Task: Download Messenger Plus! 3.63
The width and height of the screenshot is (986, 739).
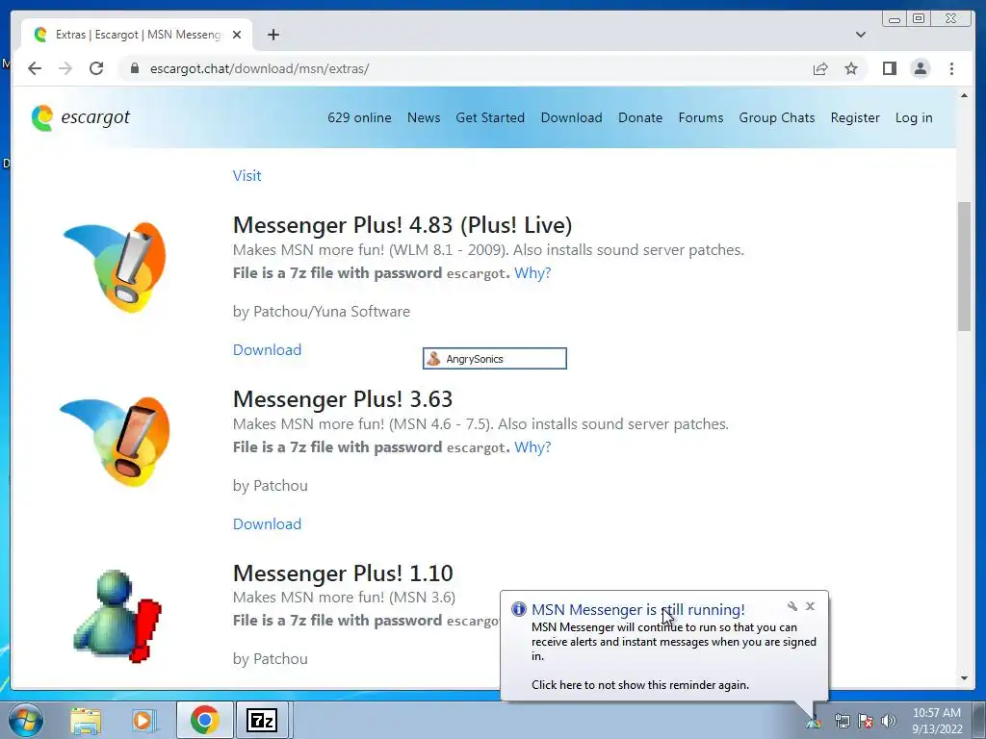Action: (267, 523)
